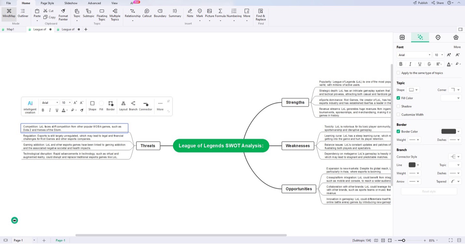Image resolution: width=465 pixels, height=245 pixels.
Task: Open the Slideshow tab
Action: coord(71,3)
